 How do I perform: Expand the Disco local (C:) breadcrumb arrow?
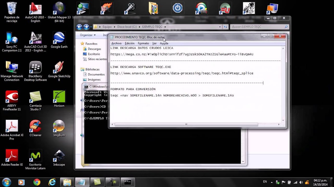click(x=139, y=27)
